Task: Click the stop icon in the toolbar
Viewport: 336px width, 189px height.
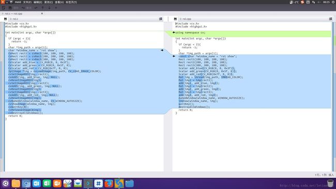Action: pos(56,8)
